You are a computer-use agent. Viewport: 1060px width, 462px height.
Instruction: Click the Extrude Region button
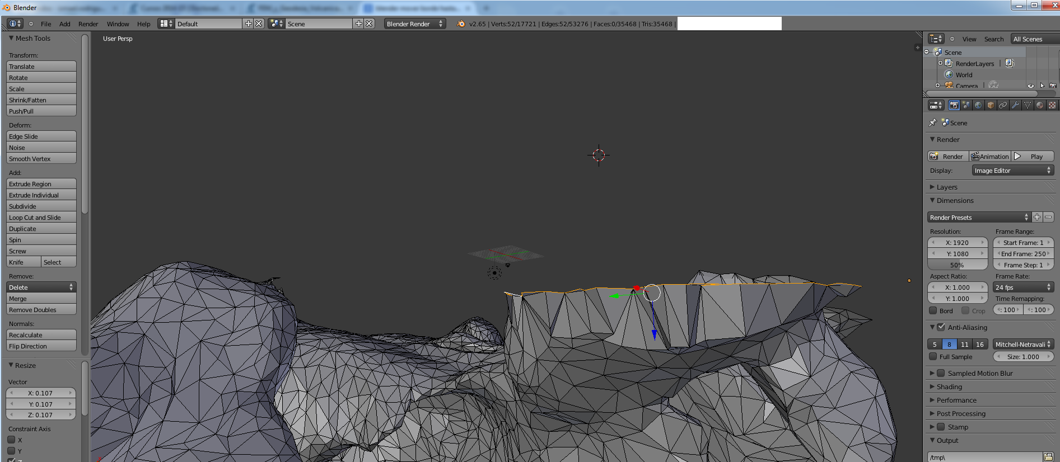(x=41, y=183)
